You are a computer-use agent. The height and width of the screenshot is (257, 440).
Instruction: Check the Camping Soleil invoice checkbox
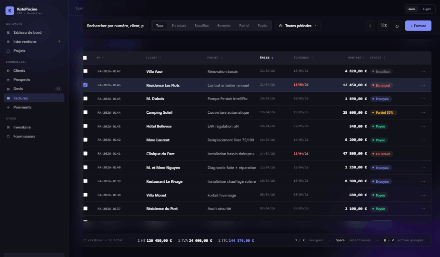point(85,112)
